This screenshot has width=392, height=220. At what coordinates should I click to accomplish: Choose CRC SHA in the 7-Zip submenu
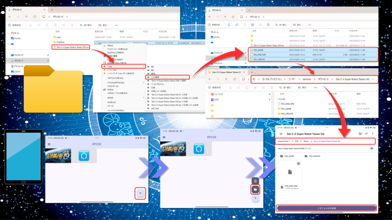(x=155, y=108)
